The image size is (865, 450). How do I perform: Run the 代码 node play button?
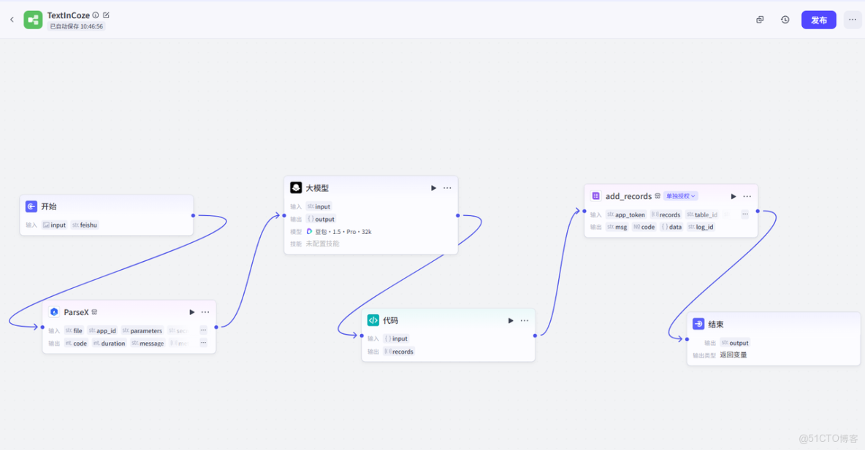pos(511,321)
